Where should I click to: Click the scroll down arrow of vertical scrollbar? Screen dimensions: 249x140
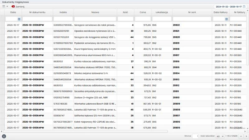[x=247, y=128]
